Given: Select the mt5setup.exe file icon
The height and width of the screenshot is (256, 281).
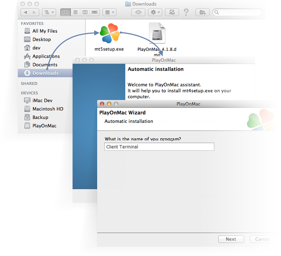Looking at the screenshot, I should [x=110, y=33].
